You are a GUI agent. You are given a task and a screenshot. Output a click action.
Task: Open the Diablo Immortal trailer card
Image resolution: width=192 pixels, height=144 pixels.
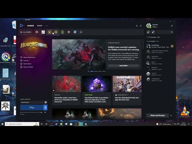point(67,90)
